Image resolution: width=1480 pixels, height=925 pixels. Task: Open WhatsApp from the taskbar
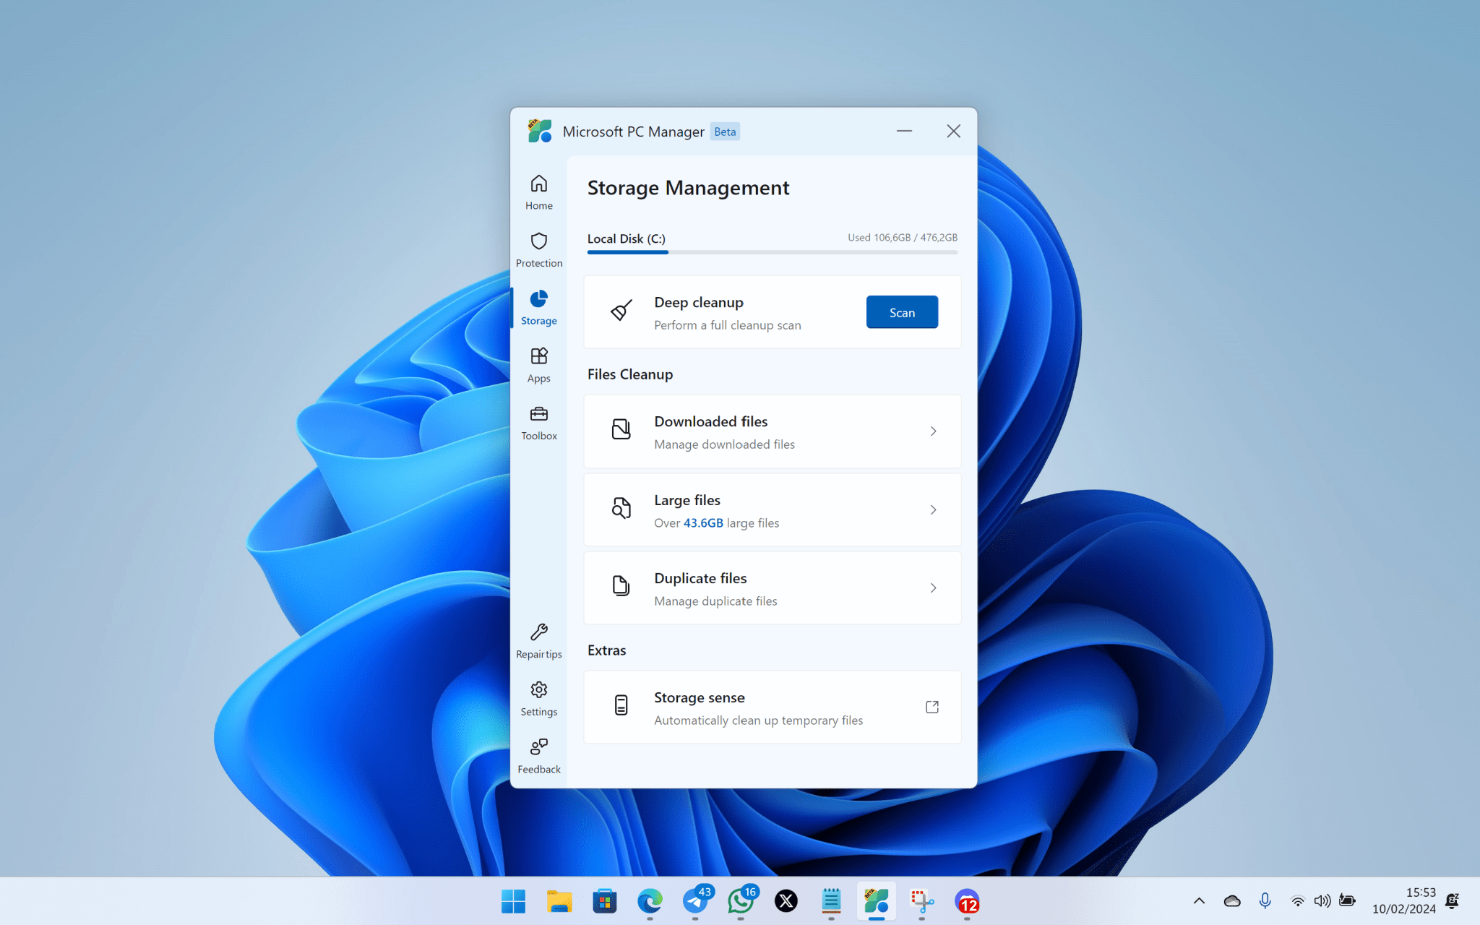(740, 901)
